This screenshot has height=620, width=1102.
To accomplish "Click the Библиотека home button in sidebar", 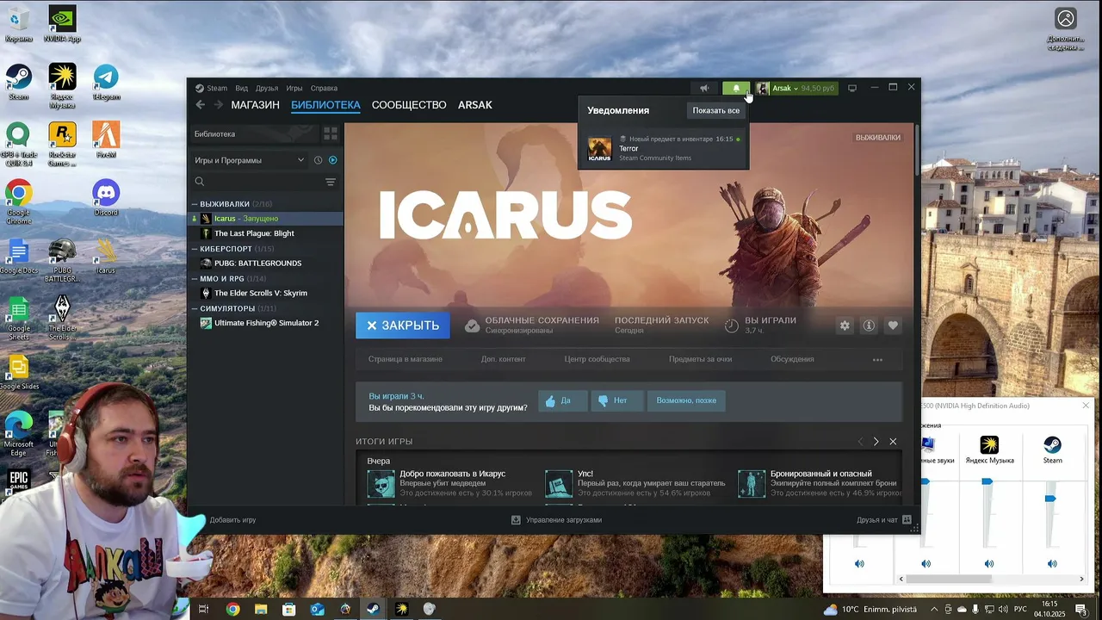I will click(x=253, y=133).
